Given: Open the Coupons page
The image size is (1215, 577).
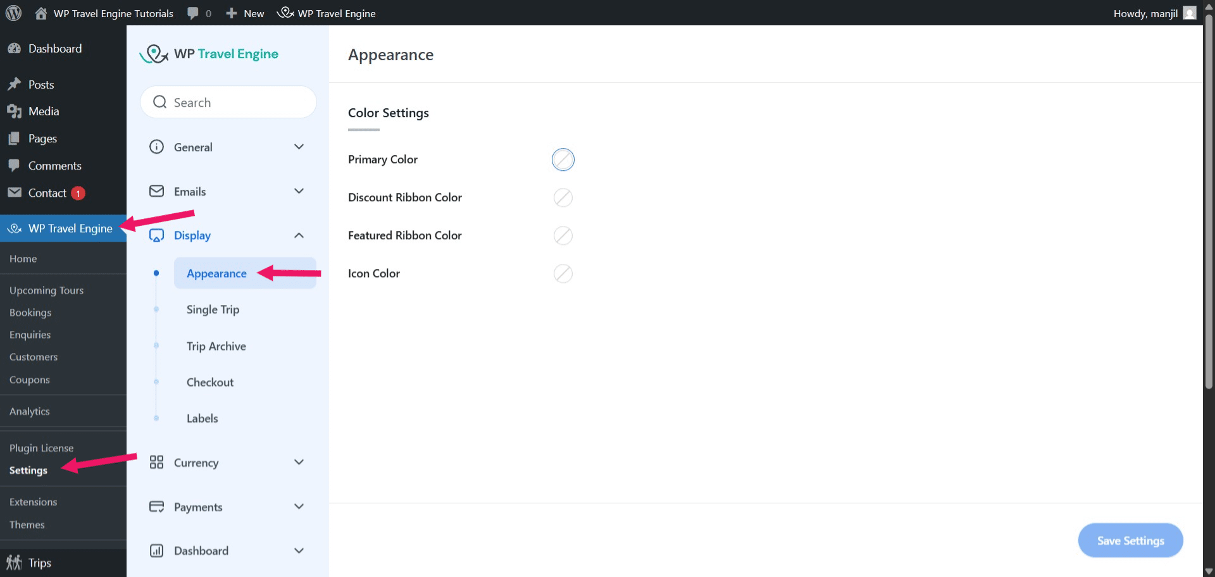Looking at the screenshot, I should pyautogui.click(x=29, y=380).
